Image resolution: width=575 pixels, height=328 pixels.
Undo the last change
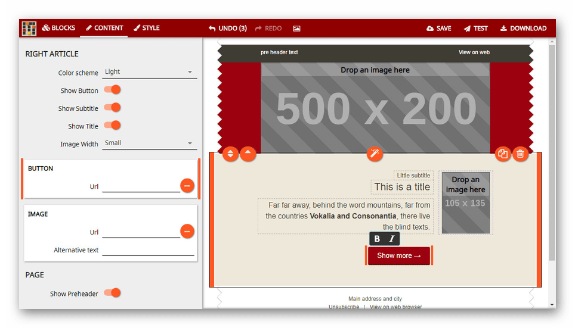click(x=228, y=28)
